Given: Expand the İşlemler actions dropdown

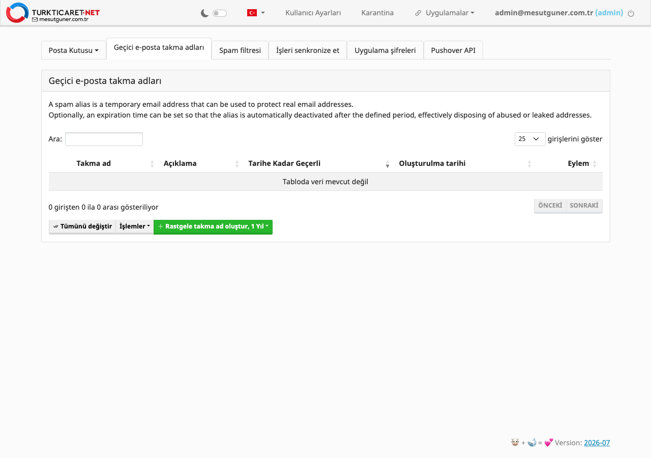Looking at the screenshot, I should pyautogui.click(x=135, y=226).
